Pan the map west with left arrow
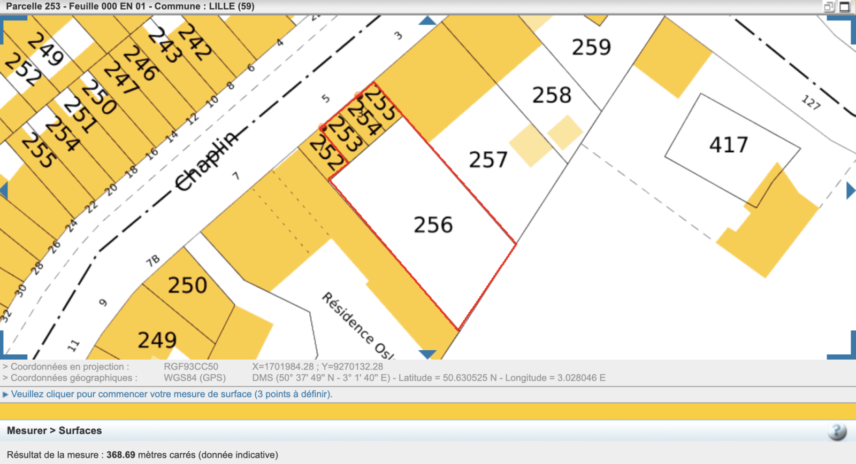 coord(4,190)
